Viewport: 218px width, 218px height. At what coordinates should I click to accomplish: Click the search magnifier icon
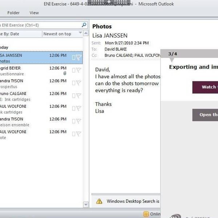(x=84, y=25)
